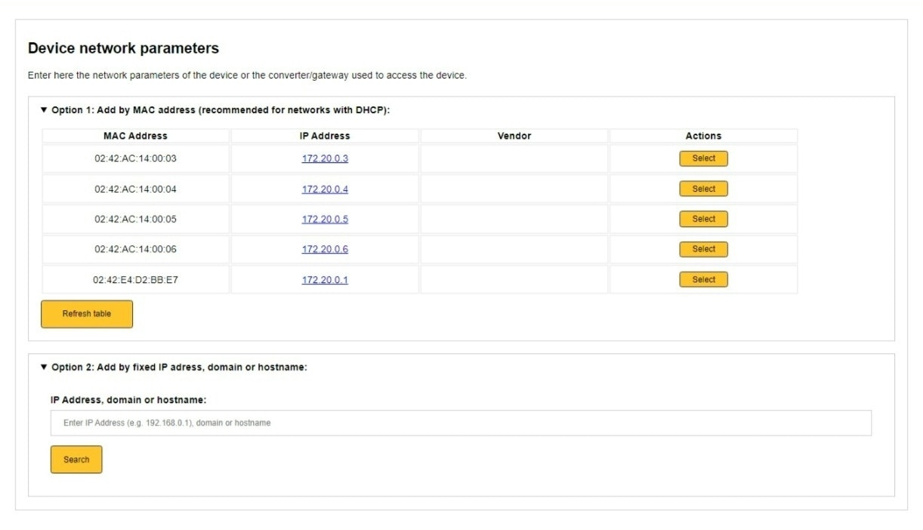Screen dimensions: 923x530
Task: Select the device with MAC 02:42:AC:14:00:04
Action: tap(703, 190)
